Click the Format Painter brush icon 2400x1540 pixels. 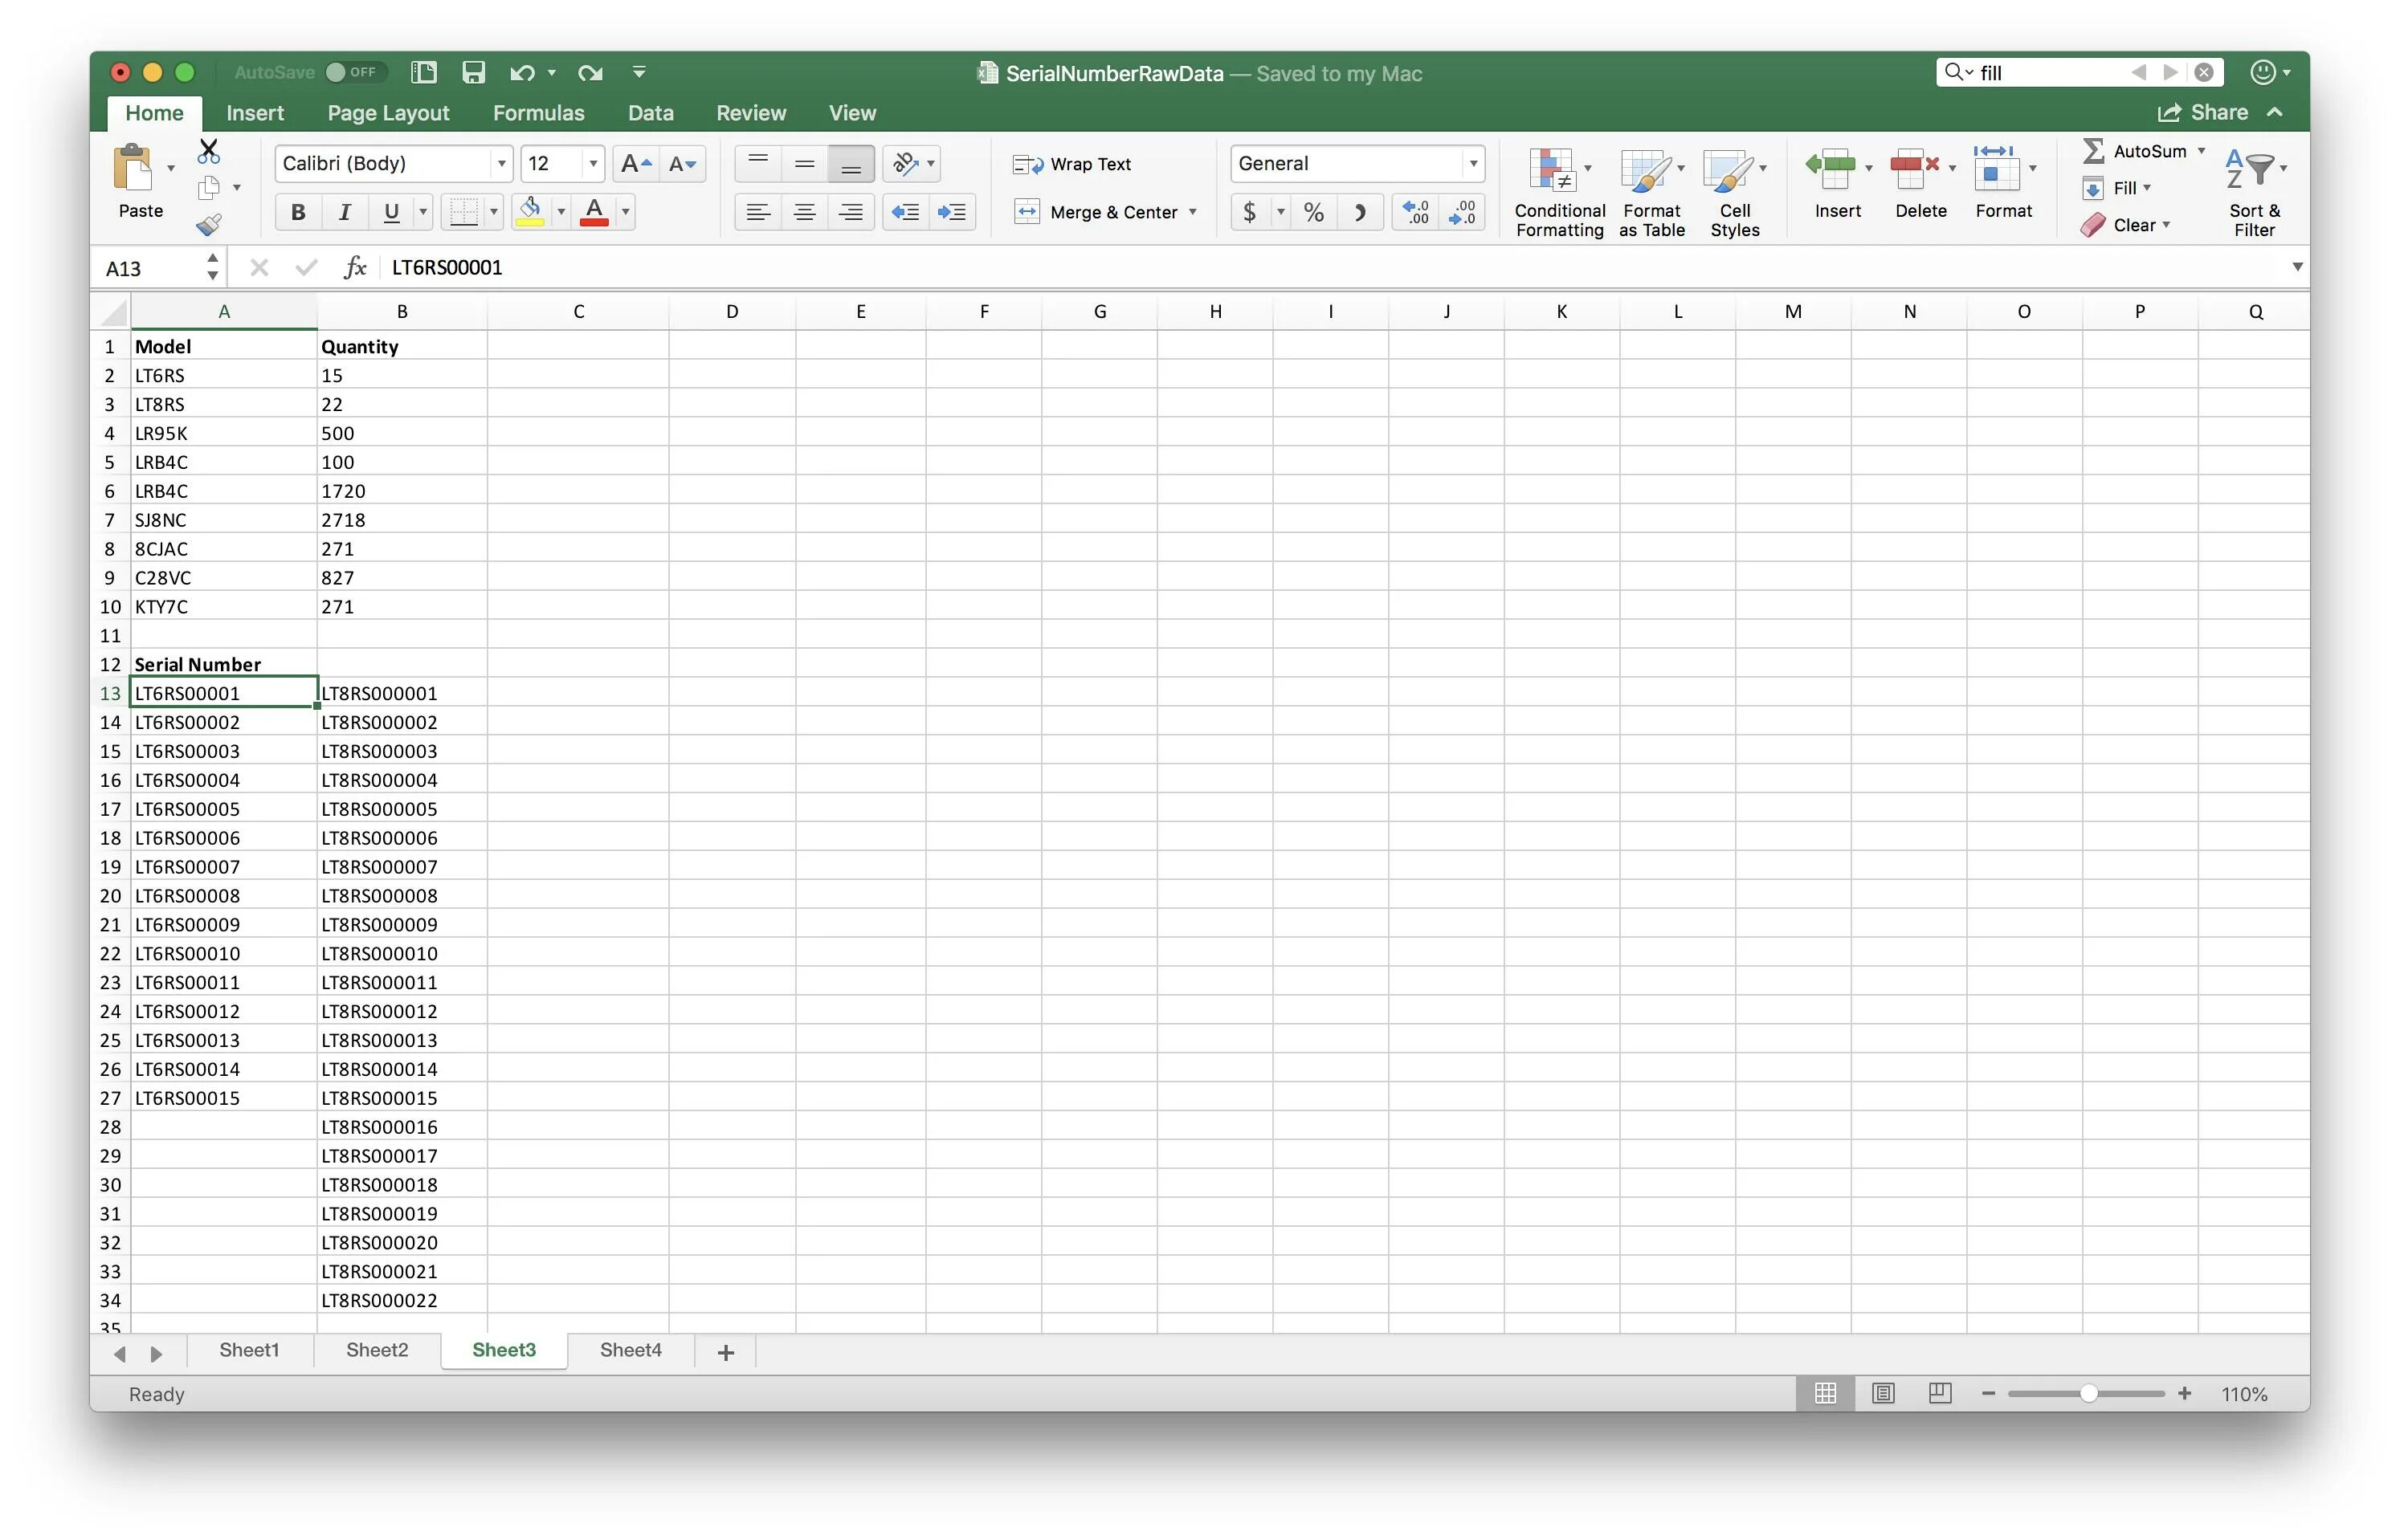(x=208, y=226)
